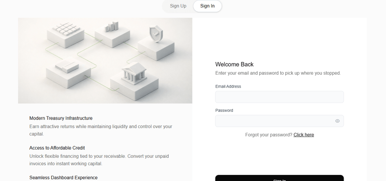Open the forgot password 'Click here' link

[303, 135]
